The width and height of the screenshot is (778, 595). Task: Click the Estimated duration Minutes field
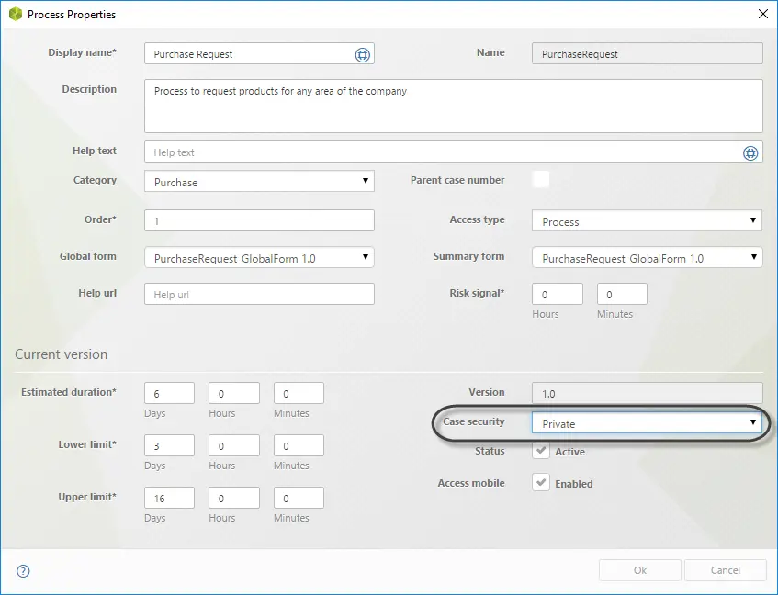click(299, 393)
